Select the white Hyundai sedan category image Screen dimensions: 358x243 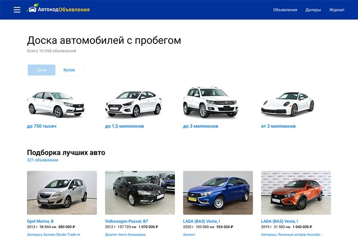133,103
